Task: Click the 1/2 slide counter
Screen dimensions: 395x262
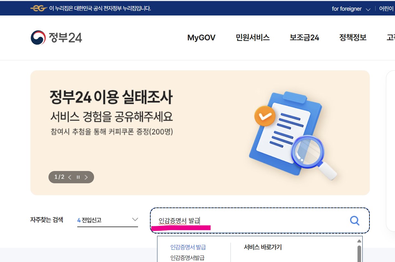Action: [x=59, y=177]
